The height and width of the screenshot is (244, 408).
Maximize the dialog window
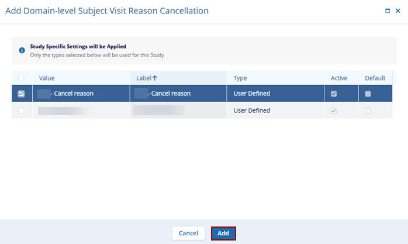[x=388, y=11]
